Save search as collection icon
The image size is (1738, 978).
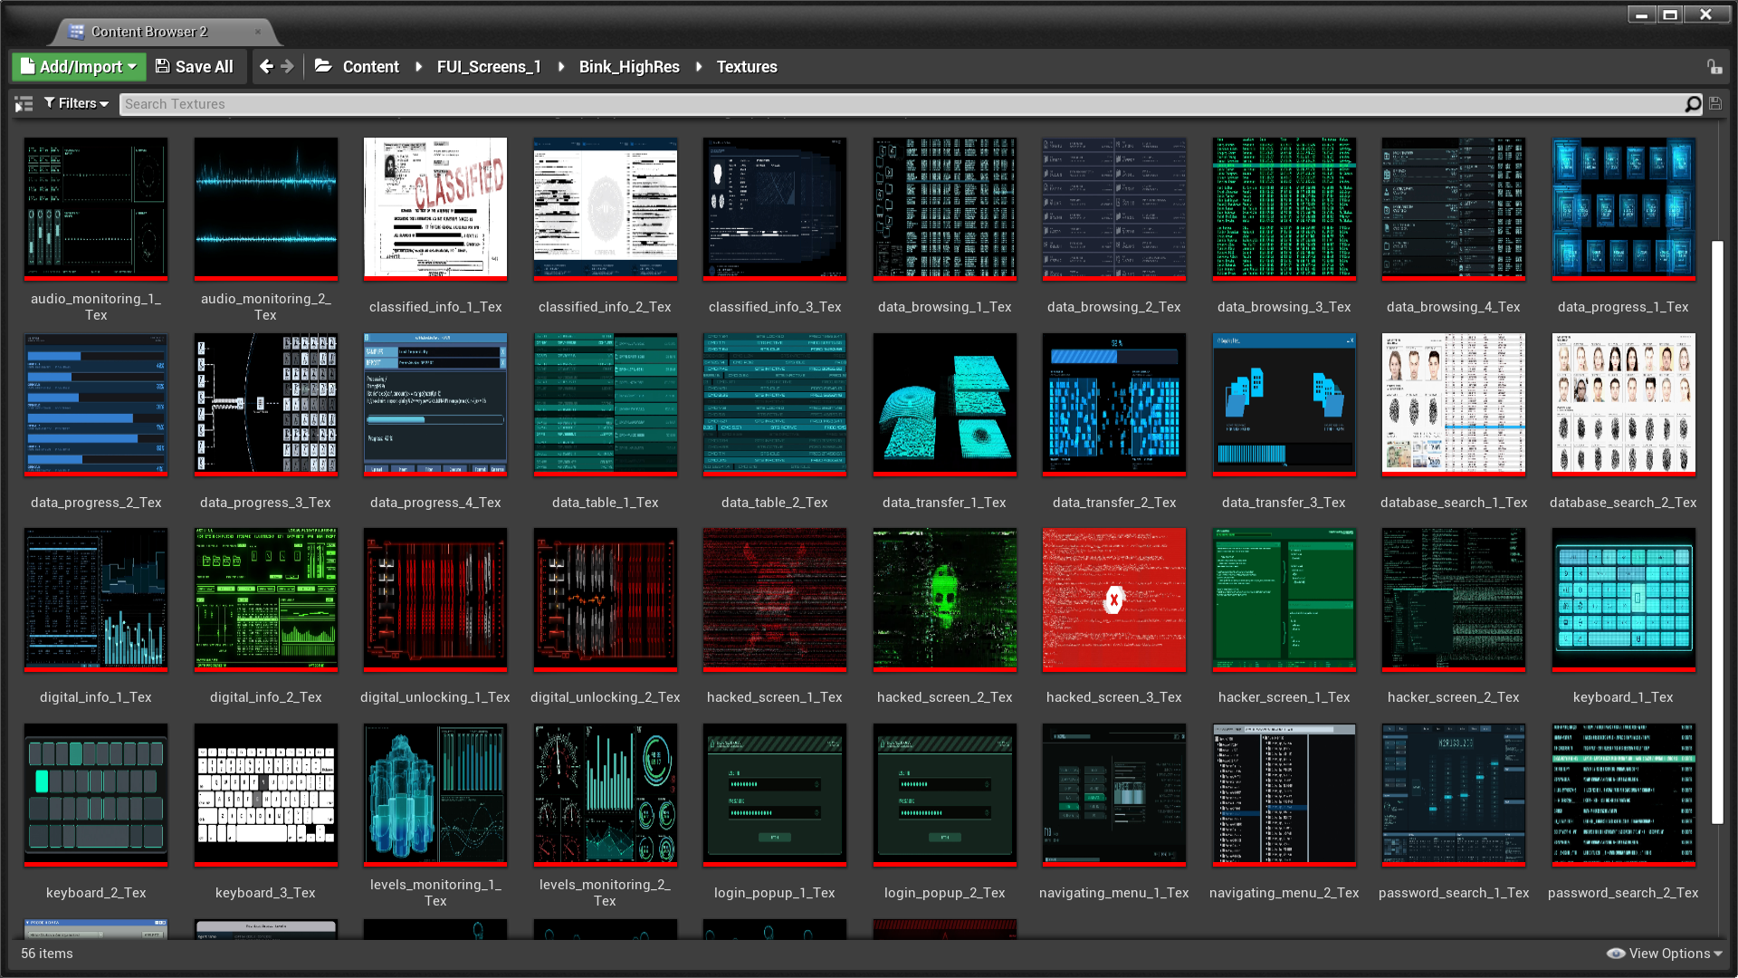click(1715, 104)
